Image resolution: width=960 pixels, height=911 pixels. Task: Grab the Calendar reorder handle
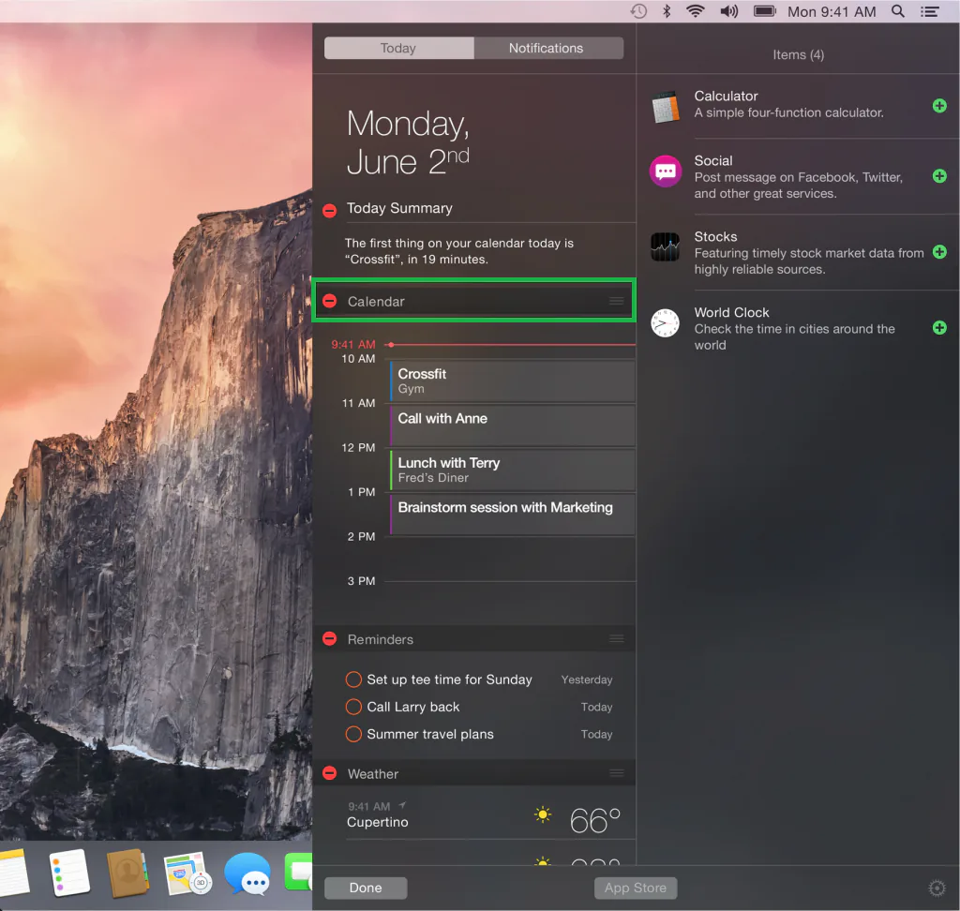coord(617,301)
